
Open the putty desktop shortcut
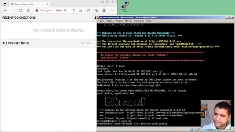(x=125, y=7)
